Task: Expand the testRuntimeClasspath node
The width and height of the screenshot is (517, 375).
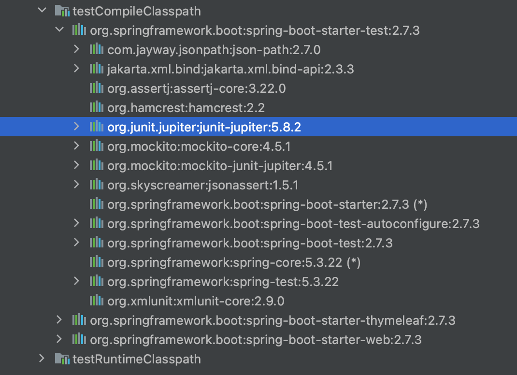Action: pyautogui.click(x=42, y=359)
